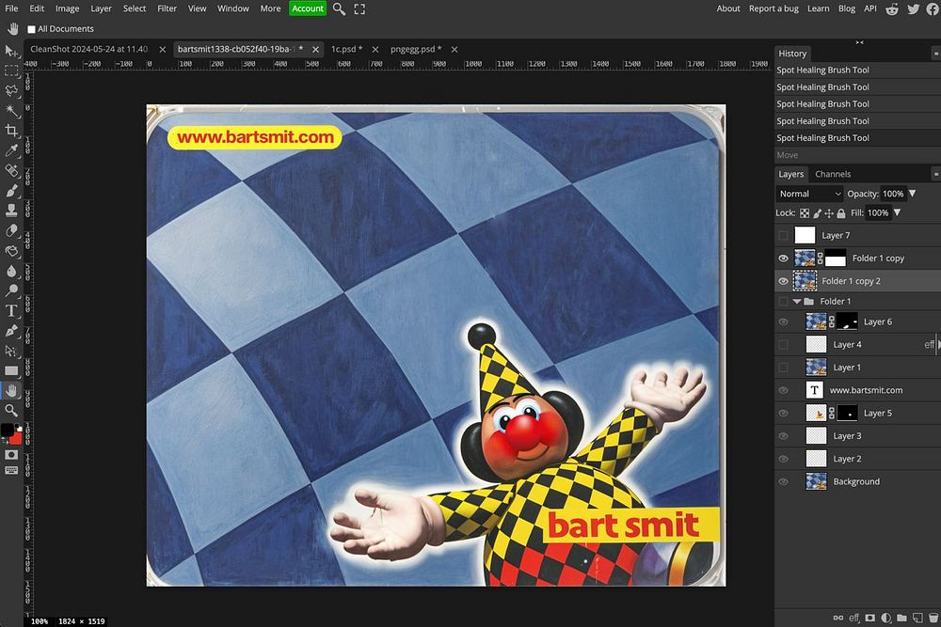
Task: Select the Magic Wand tool
Action: pos(11,110)
